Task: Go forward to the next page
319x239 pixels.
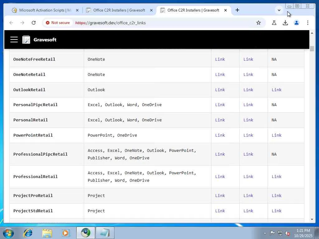Action: (x=22, y=23)
